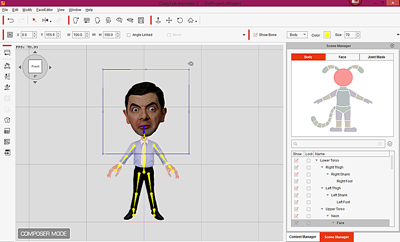Collapse the Right Thigh tree node
Image resolution: width=400 pixels, height=242 pixels.
[x=322, y=167]
